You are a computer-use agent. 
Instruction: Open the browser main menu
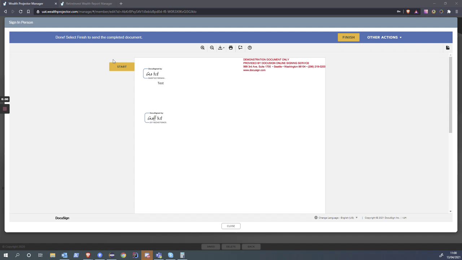click(x=457, y=12)
